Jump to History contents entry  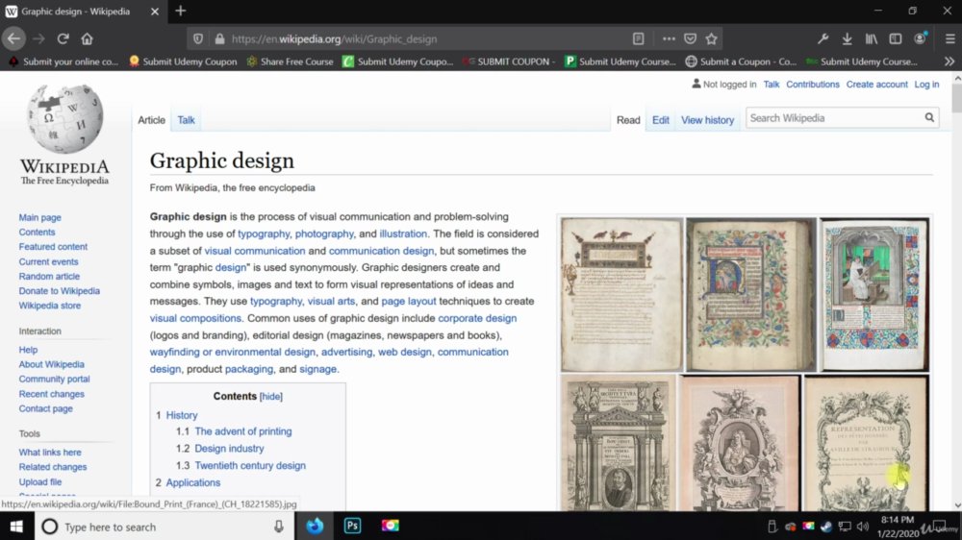point(182,415)
